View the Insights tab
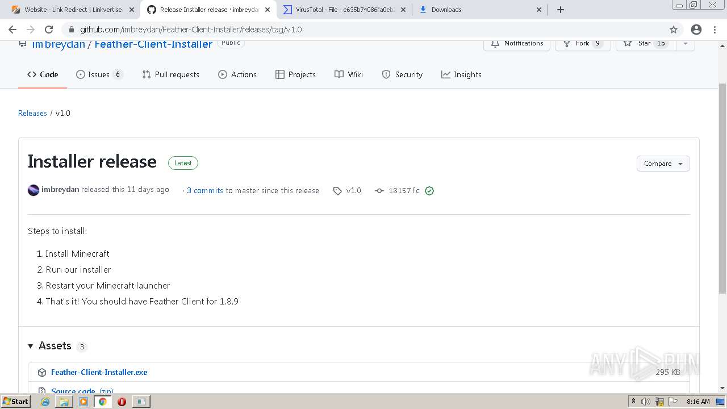This screenshot has width=727, height=409. click(461, 74)
